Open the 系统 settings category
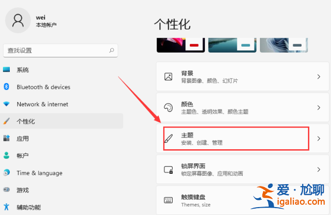331x215 pixels. click(61, 70)
